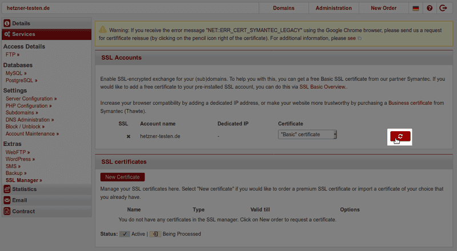Open Block / Unblock link
This screenshot has width=457, height=251.
tap(25, 127)
